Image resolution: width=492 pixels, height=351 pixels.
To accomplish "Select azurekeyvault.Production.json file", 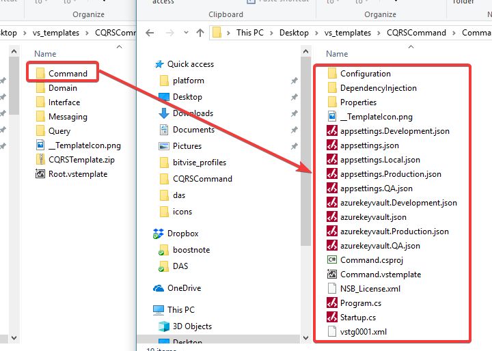I will click(388, 231).
